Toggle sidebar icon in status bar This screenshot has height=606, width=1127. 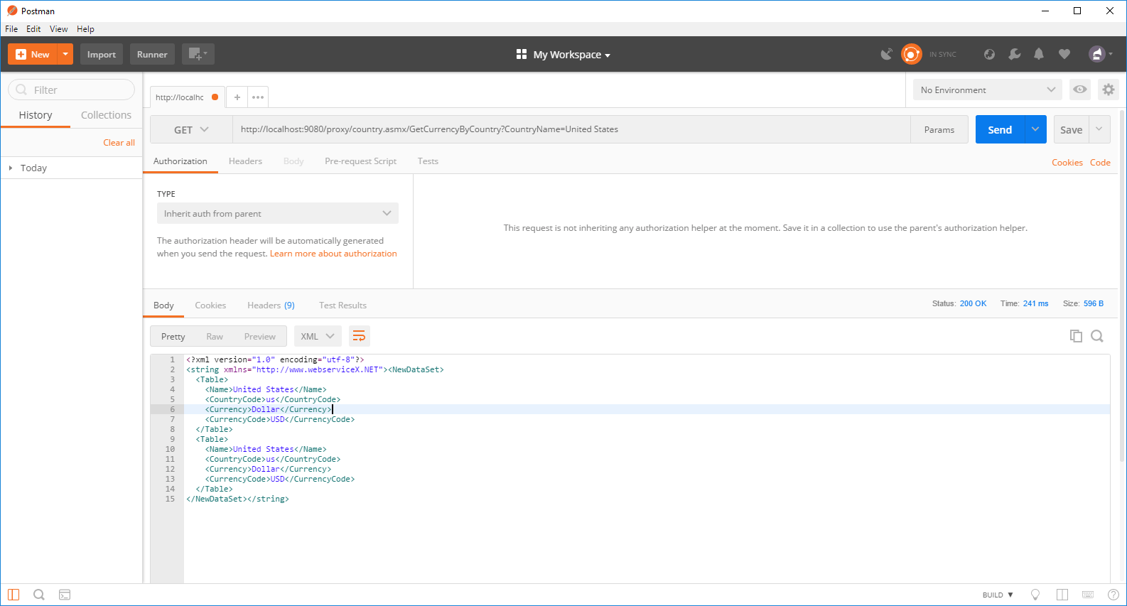tap(14, 595)
